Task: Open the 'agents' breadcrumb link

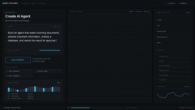Action: [x=33, y=3]
